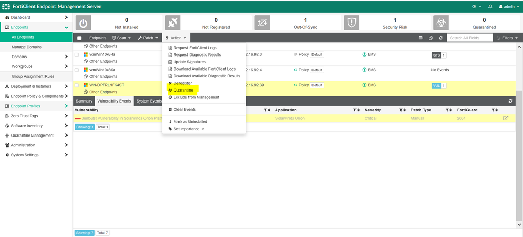Image resolution: width=523 pixels, height=237 pixels.
Task: Select Download Available FortiClient Logs
Action: [204, 69]
